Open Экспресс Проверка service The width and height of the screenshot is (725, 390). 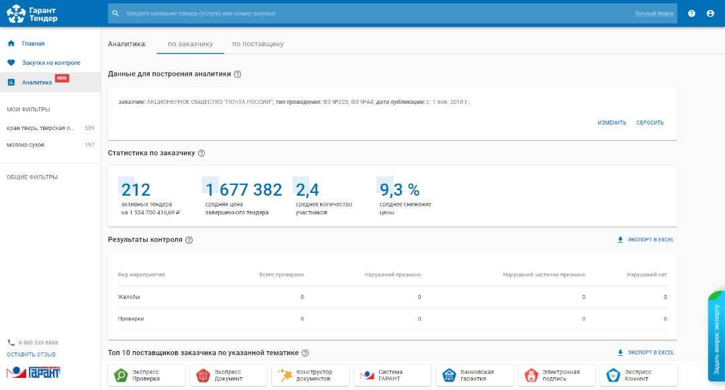[x=148, y=375]
